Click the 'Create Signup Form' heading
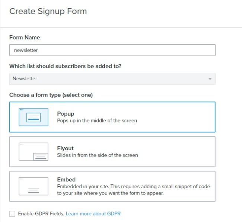 click(x=48, y=11)
